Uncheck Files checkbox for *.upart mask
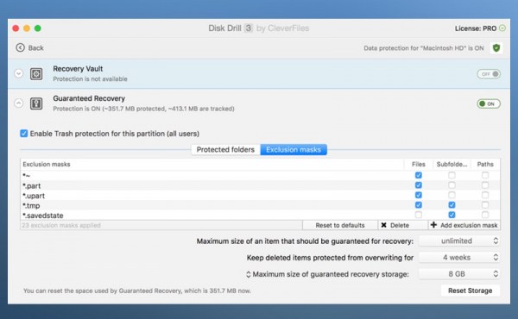Viewport: 518px width, 319px height. (x=418, y=195)
